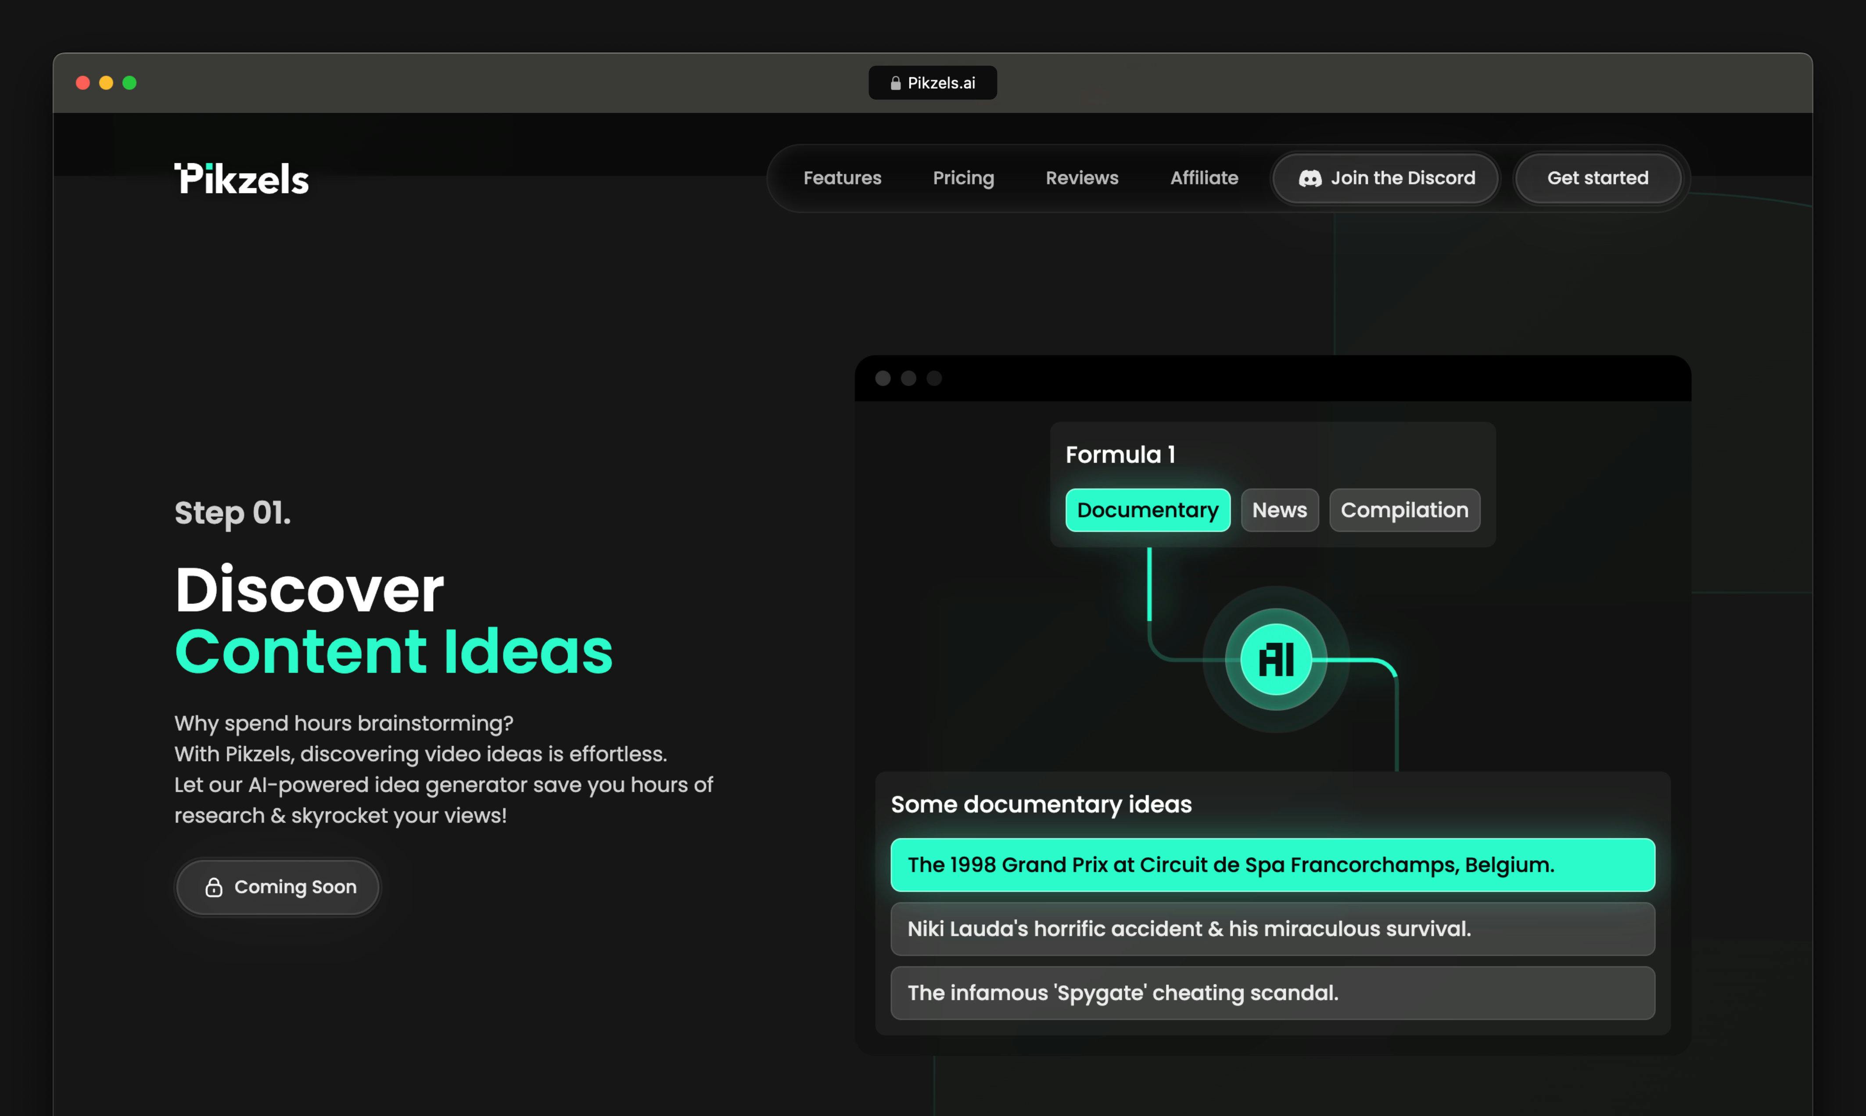This screenshot has height=1116, width=1866.
Task: Open the Reviews section
Action: (x=1081, y=178)
